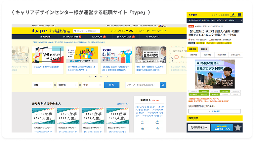This screenshot has width=254, height=141.
Task: Click the first キャリアデザインセンター link in 新着求人
Action: (x=146, y=107)
